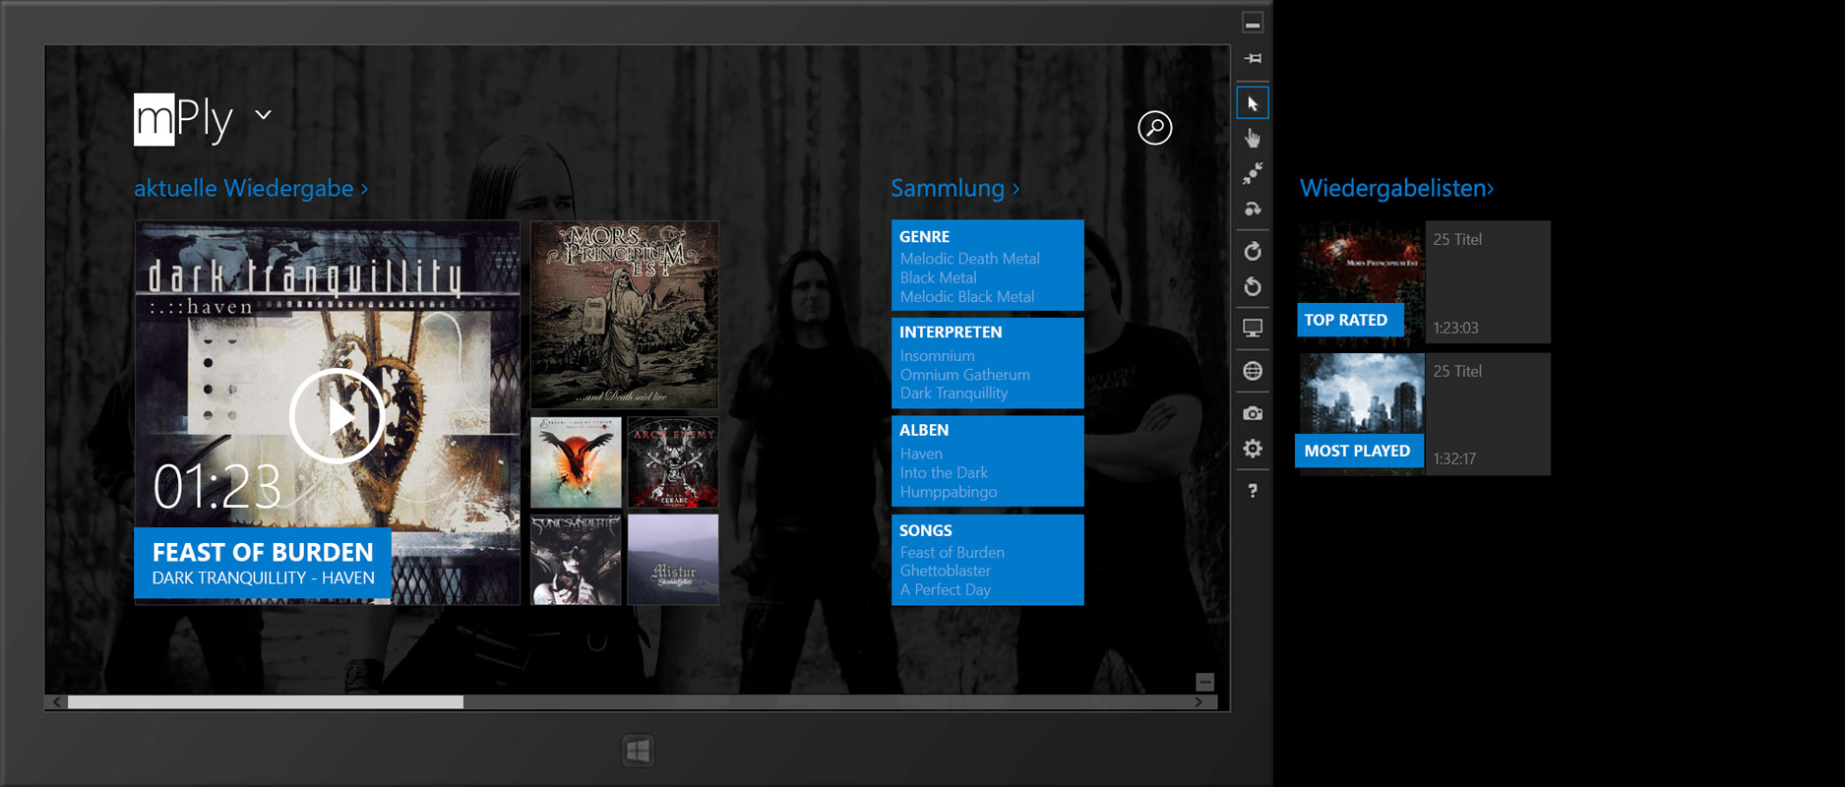Rotate simulator counterclockwise

pyautogui.click(x=1253, y=287)
